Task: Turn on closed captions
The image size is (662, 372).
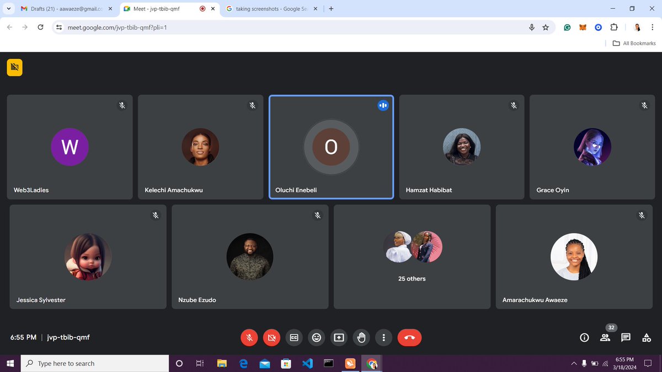Action: [x=294, y=337]
